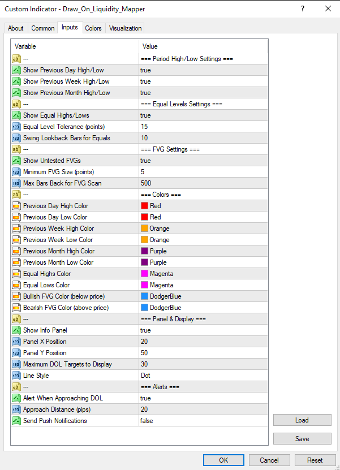Switch to the About tab
The width and height of the screenshot is (340, 470).
click(x=16, y=28)
